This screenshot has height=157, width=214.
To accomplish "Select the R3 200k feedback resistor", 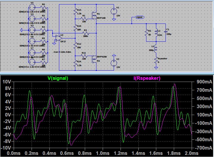I will [x=85, y=33].
